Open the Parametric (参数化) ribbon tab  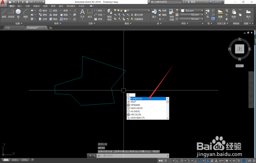(x=36, y=6)
